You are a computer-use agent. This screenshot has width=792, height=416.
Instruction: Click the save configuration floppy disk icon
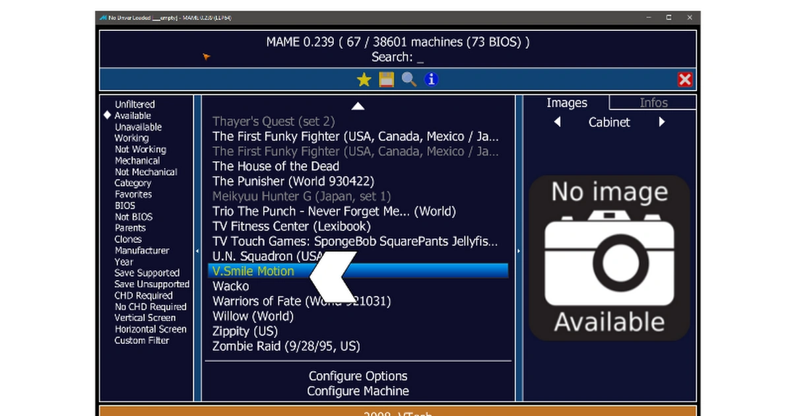pos(386,79)
